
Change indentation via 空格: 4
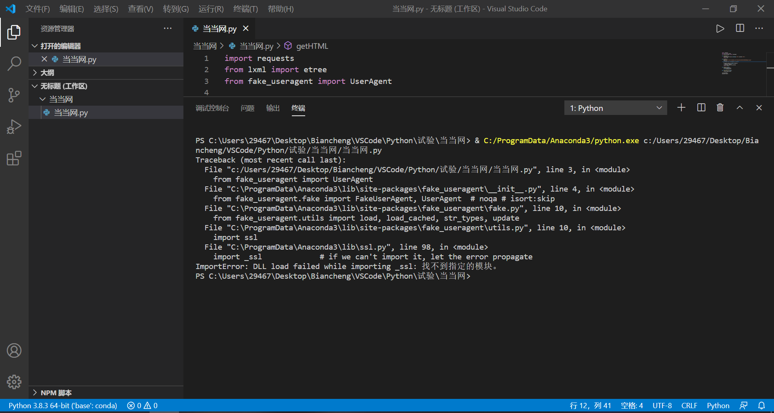(632, 406)
